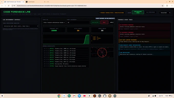
Task: Open the grey penguin app in shelf
Action: tap(105, 96)
